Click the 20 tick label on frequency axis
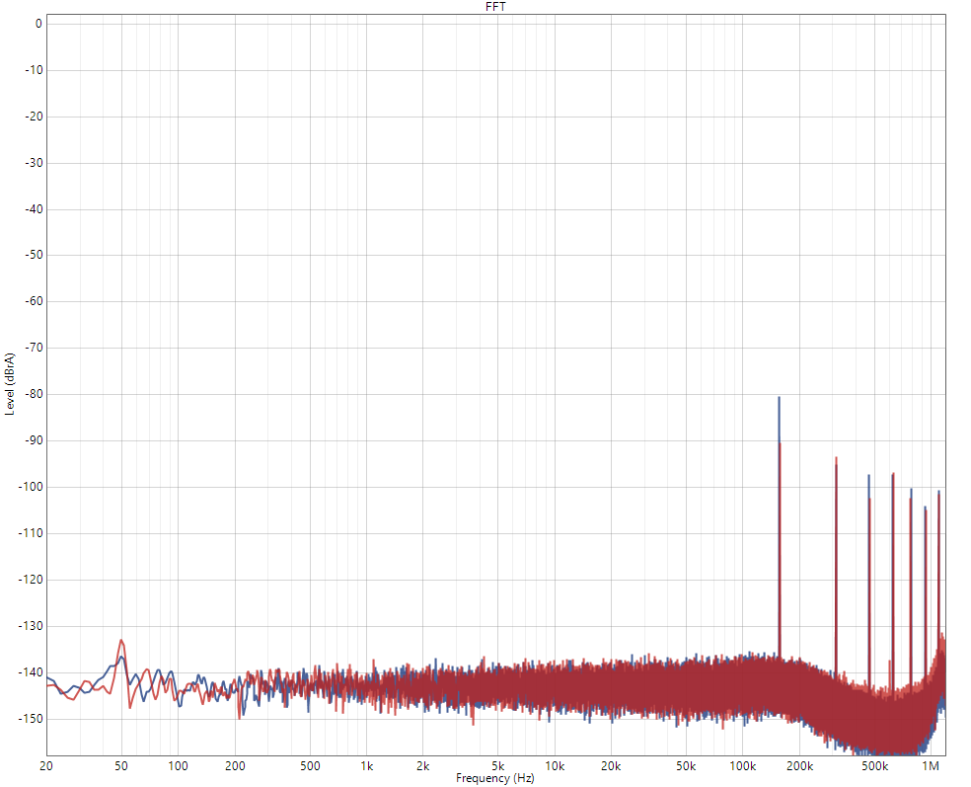This screenshot has height=787, width=971. click(x=46, y=766)
